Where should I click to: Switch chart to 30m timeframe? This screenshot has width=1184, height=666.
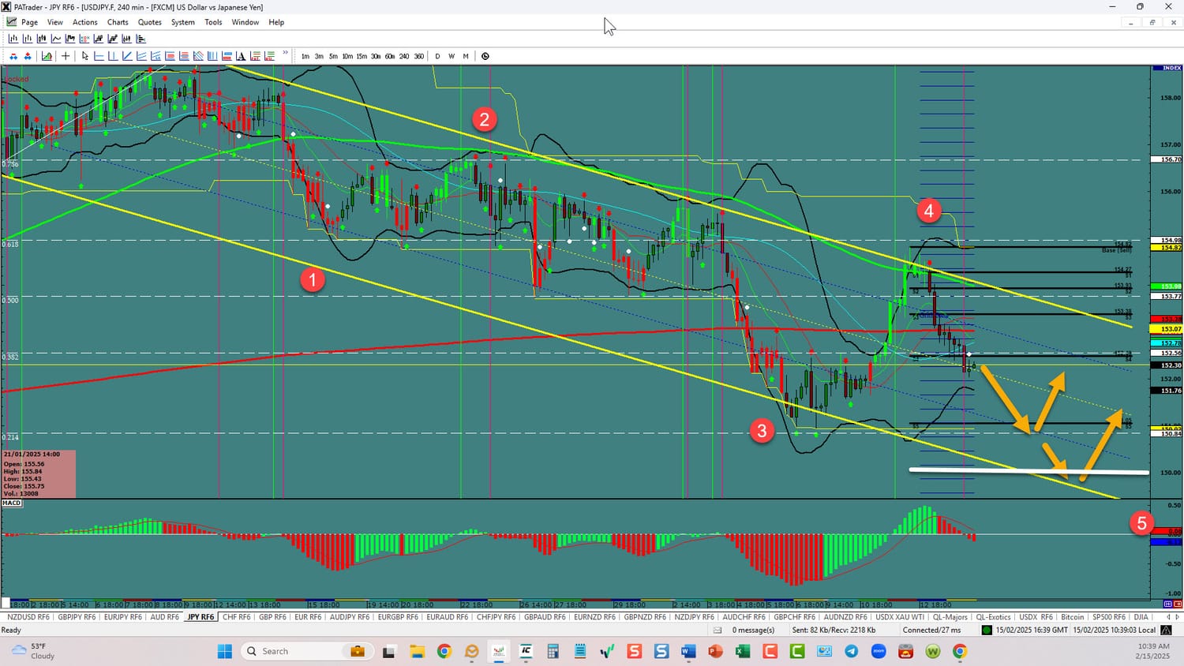376,56
